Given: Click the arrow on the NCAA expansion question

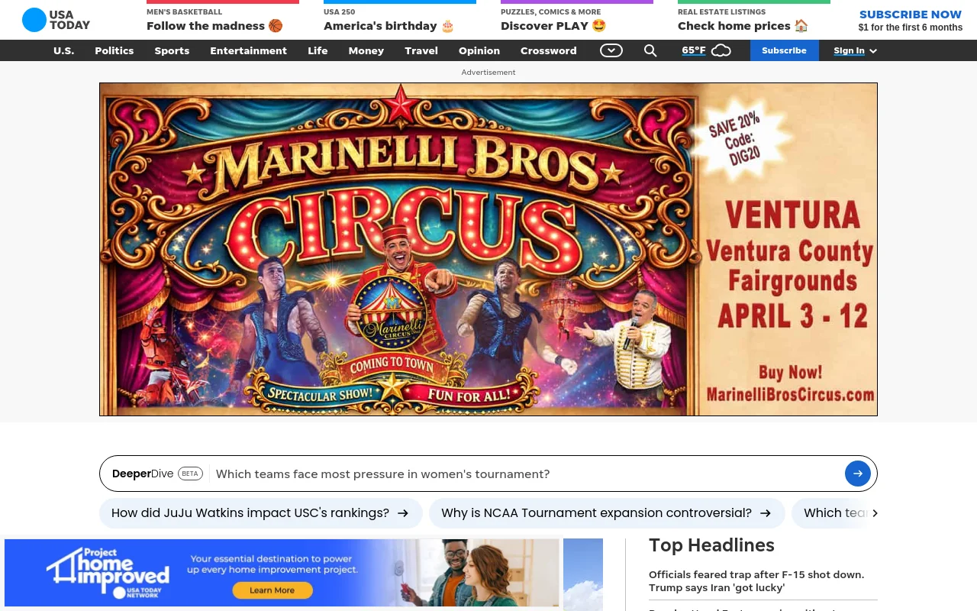Looking at the screenshot, I should [766, 513].
